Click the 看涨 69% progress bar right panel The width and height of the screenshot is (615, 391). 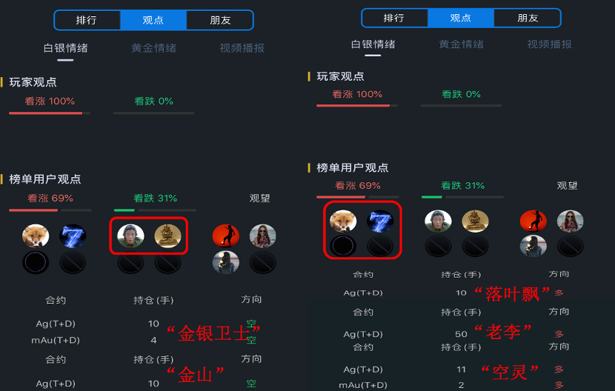pyautogui.click(x=358, y=197)
